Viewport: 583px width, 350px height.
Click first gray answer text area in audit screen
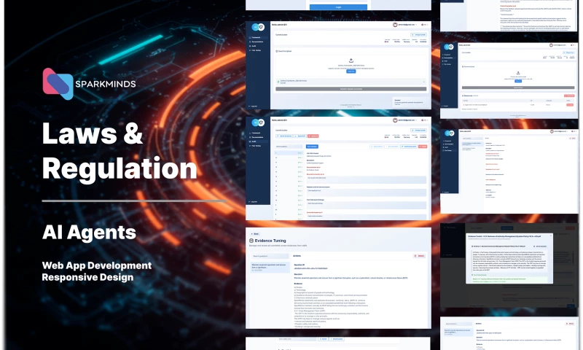(x=367, y=179)
